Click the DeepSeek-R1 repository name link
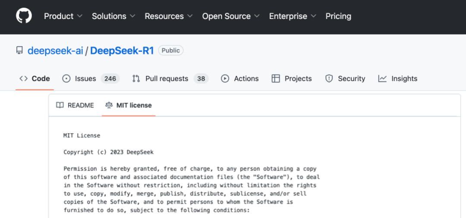466x218 pixels. tap(122, 51)
